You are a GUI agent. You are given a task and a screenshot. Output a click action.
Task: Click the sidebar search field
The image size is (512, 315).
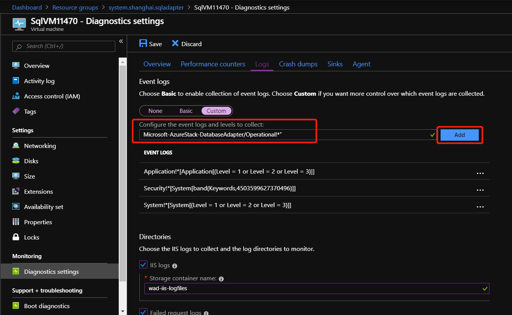(x=63, y=46)
